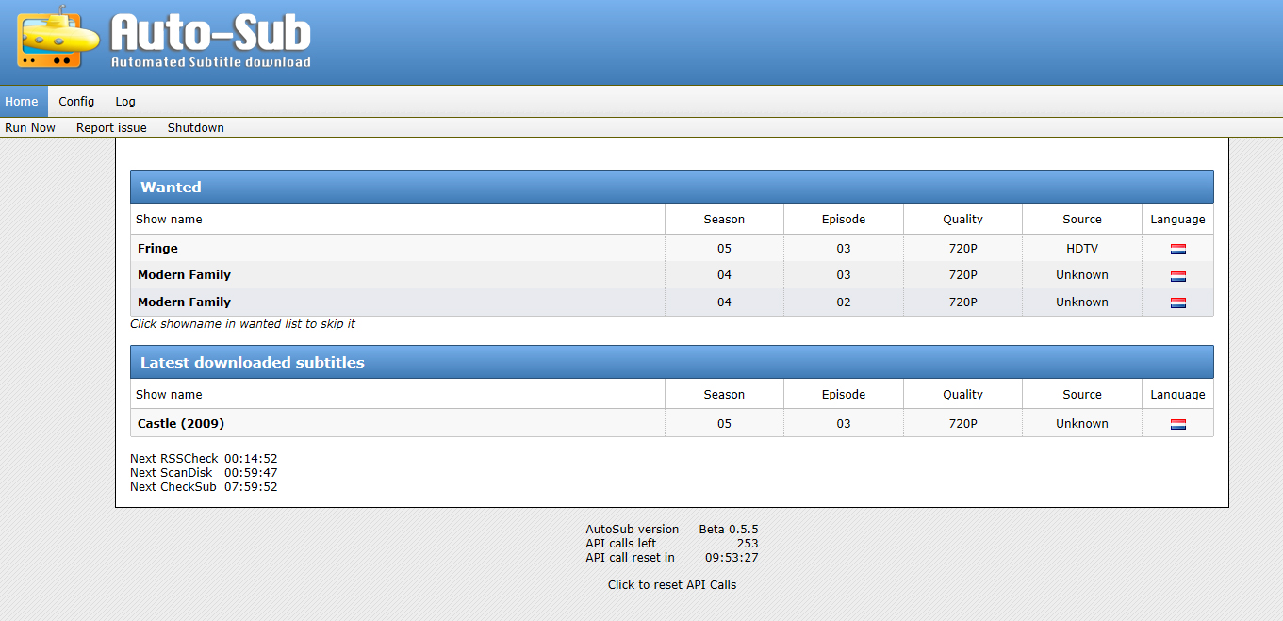Skip Fringe by clicking its show name
The height and width of the screenshot is (621, 1283).
pos(157,249)
